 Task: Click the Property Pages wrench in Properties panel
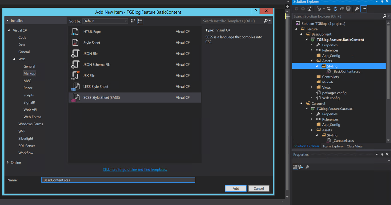(307, 167)
